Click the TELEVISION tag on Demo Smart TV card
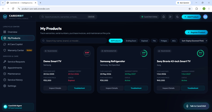Viewport: 212px width, 112px height. (x=51, y=51)
